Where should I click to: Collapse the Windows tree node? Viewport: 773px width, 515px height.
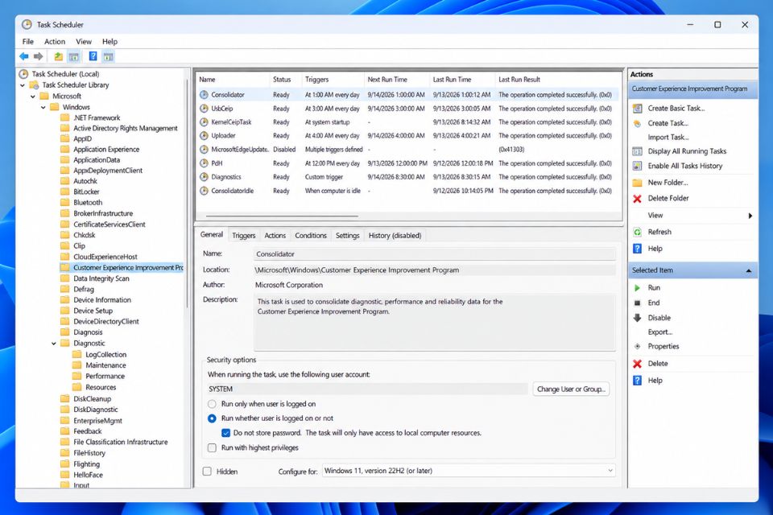[43, 108]
